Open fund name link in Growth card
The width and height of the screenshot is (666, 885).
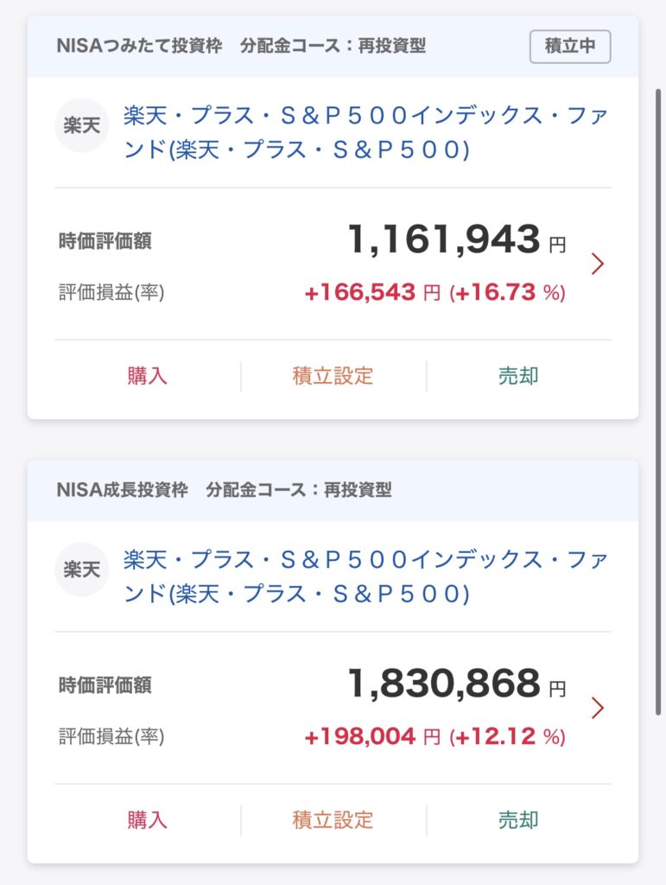(x=365, y=577)
